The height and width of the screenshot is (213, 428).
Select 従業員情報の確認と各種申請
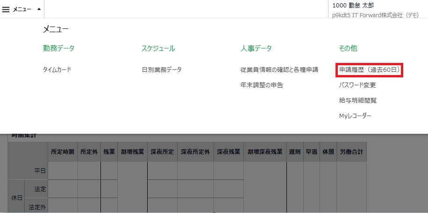[x=279, y=70]
